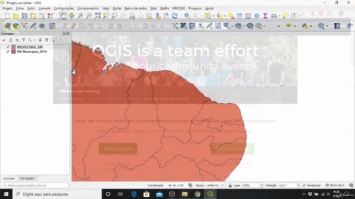Viewport: 355px width, 199px height.
Task: Open the Escala scale dropdown arrow
Action: pos(222,185)
